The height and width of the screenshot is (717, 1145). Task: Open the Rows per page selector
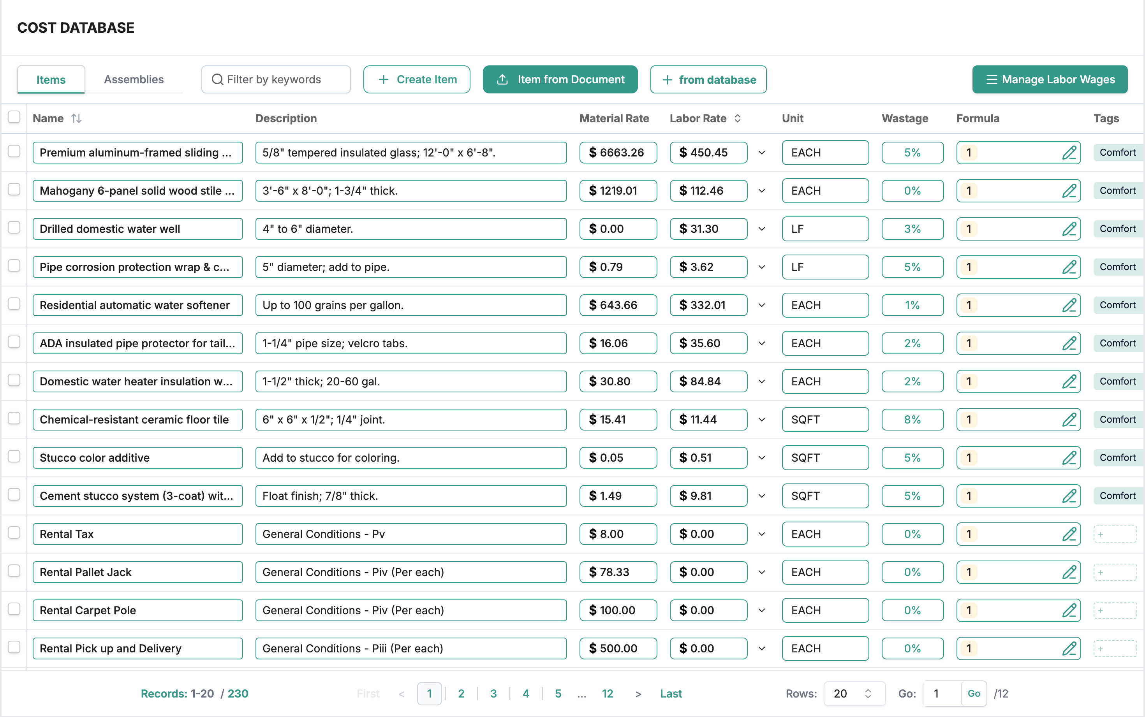pyautogui.click(x=854, y=694)
